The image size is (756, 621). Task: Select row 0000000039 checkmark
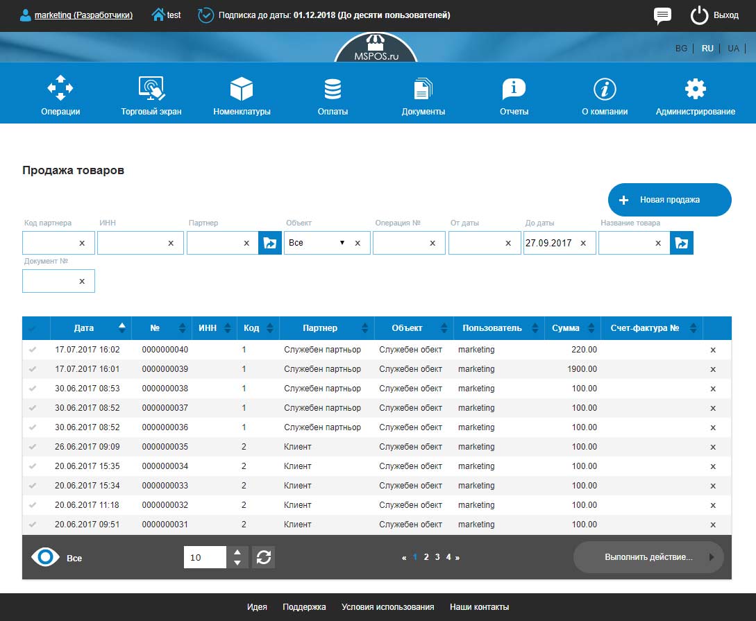pos(33,369)
